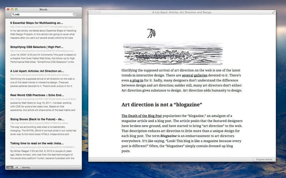Click the Syncing status label

coord(26,167)
